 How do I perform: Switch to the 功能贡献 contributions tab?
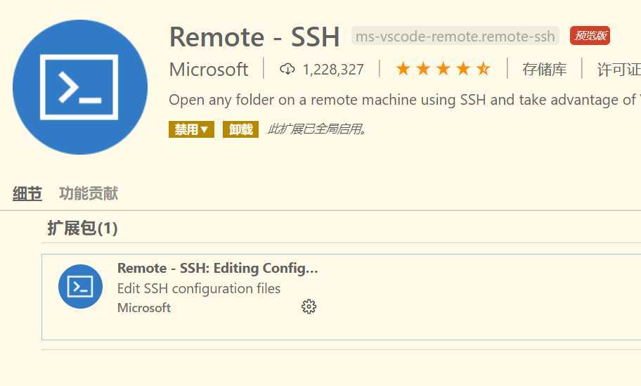click(89, 193)
